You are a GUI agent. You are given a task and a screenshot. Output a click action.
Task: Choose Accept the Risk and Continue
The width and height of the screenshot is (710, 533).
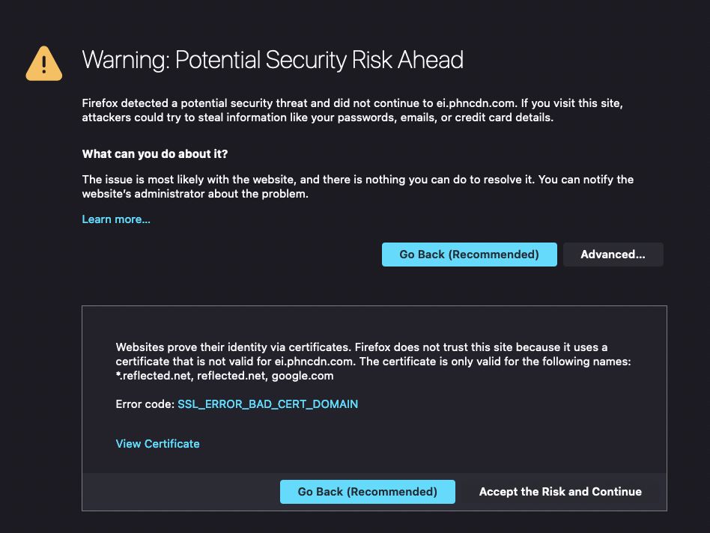[560, 492]
